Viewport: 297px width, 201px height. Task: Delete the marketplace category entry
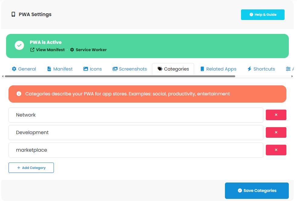pos(276,150)
